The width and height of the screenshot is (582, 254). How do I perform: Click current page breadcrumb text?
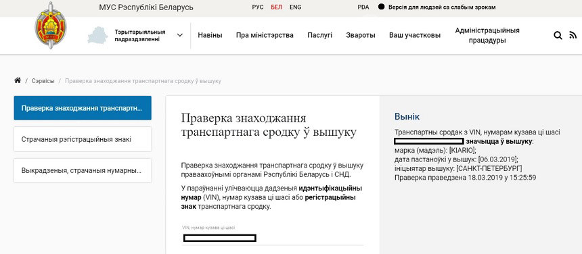click(x=143, y=80)
